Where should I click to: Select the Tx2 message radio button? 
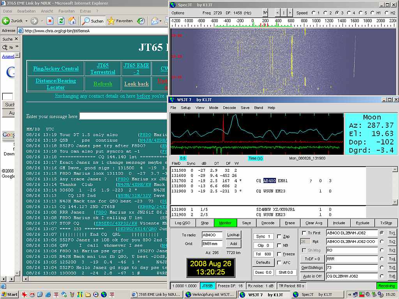(x=382, y=241)
